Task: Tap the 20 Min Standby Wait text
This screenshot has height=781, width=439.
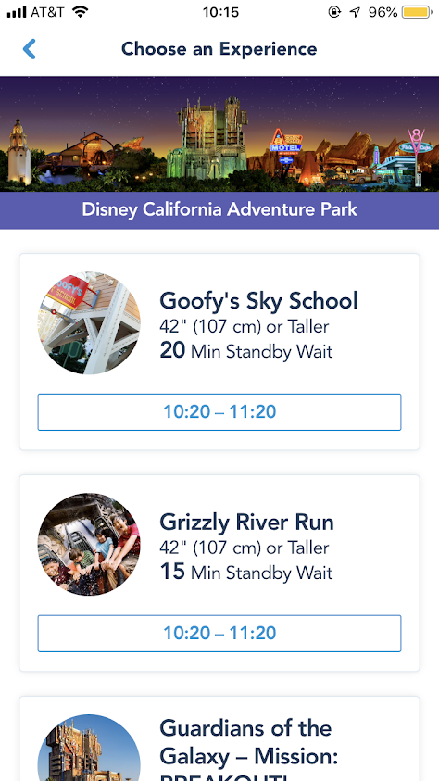Action: (245, 350)
